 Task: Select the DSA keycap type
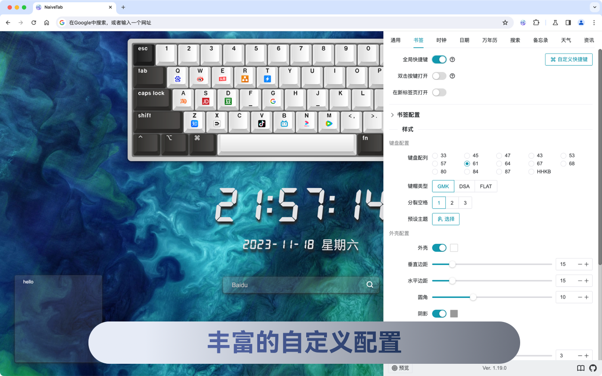(464, 186)
